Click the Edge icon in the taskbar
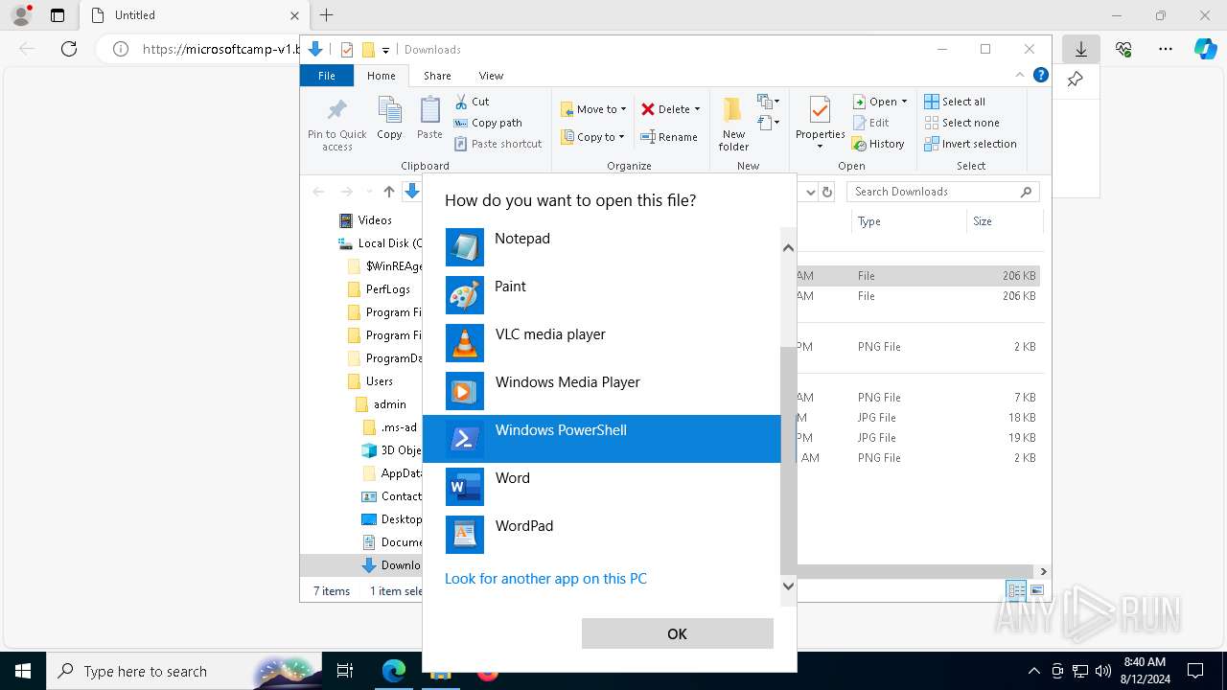The width and height of the screenshot is (1227, 690). [394, 671]
